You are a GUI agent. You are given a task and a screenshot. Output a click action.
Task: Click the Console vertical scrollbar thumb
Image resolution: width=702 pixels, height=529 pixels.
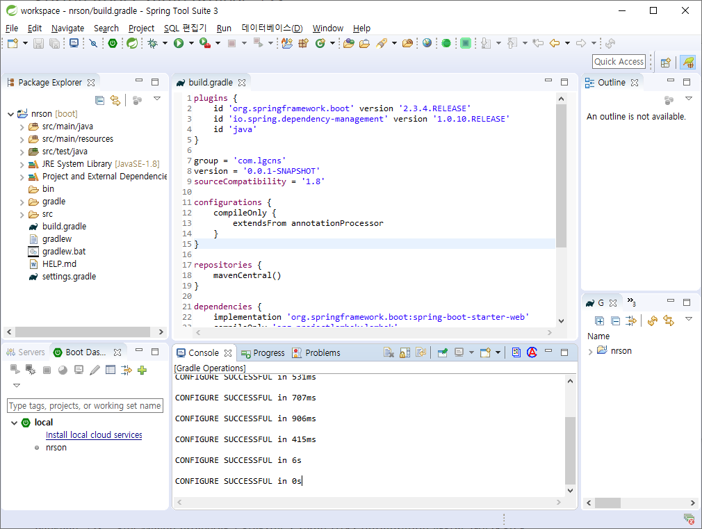570,450
